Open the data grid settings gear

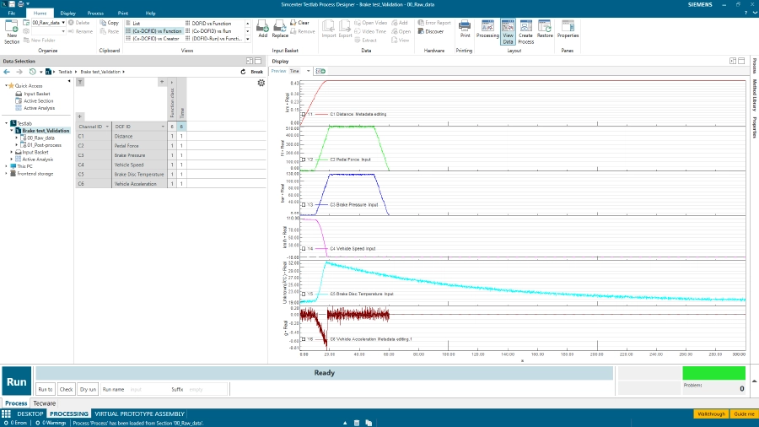pos(261,83)
